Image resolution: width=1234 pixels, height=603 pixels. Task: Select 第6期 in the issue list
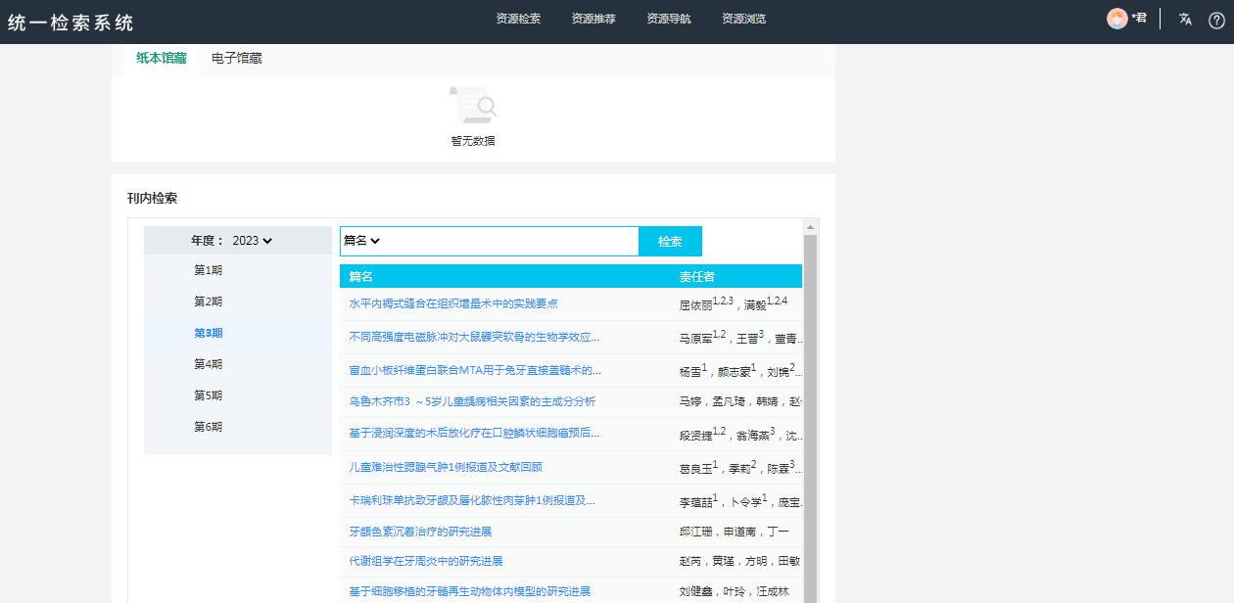point(208,427)
